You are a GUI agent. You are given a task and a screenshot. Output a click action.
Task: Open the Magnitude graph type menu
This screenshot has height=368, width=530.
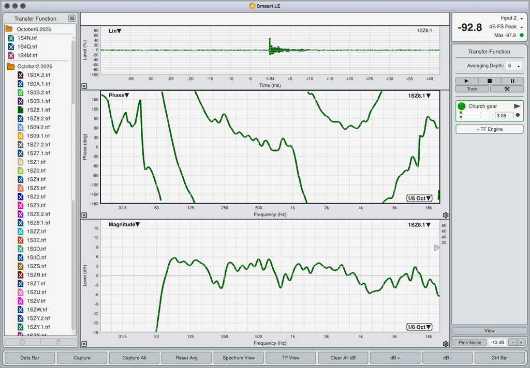pyautogui.click(x=124, y=225)
